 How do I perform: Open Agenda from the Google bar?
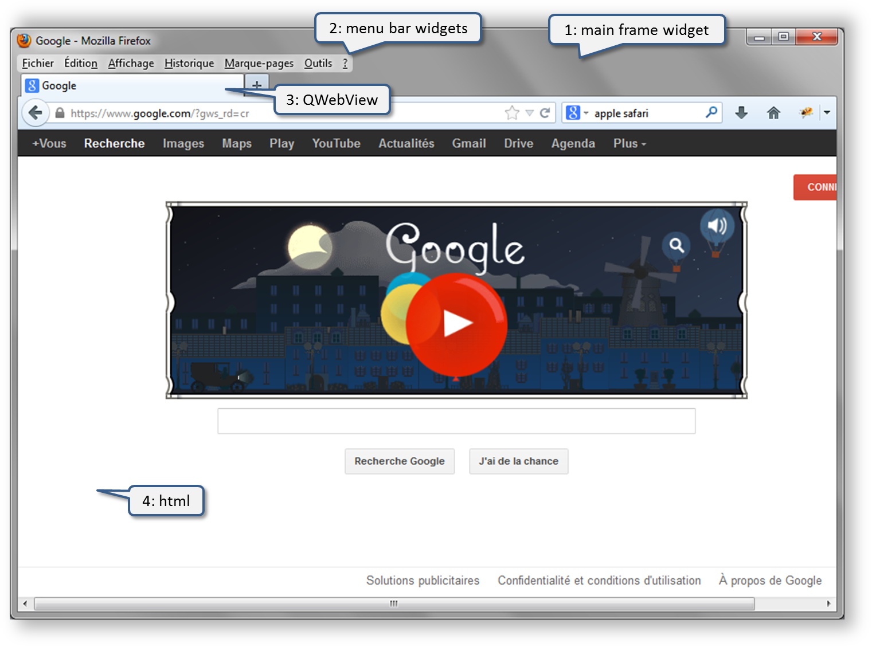573,143
